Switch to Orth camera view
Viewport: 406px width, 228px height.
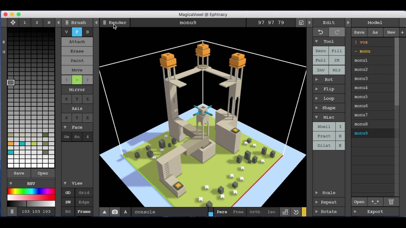tap(255, 212)
